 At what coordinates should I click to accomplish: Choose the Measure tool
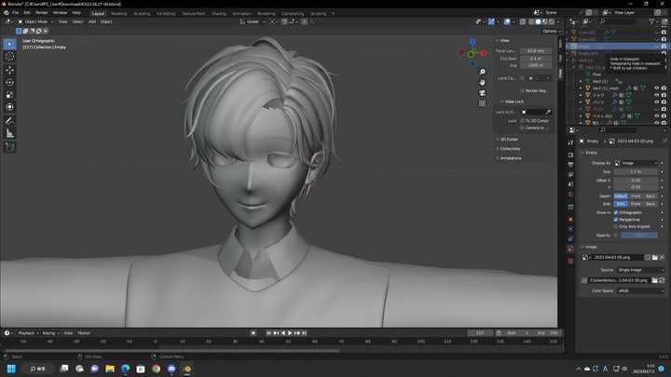pos(10,134)
